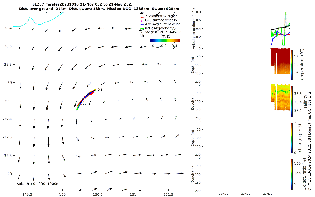The height and width of the screenshot is (197, 315).
Task: Click the salinity depth-profile data section
Action: 280,97
